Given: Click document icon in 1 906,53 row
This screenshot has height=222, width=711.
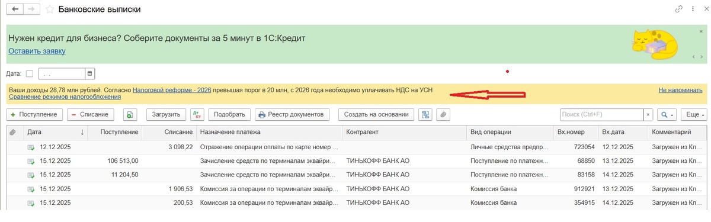Looking at the screenshot, I should point(31,189).
